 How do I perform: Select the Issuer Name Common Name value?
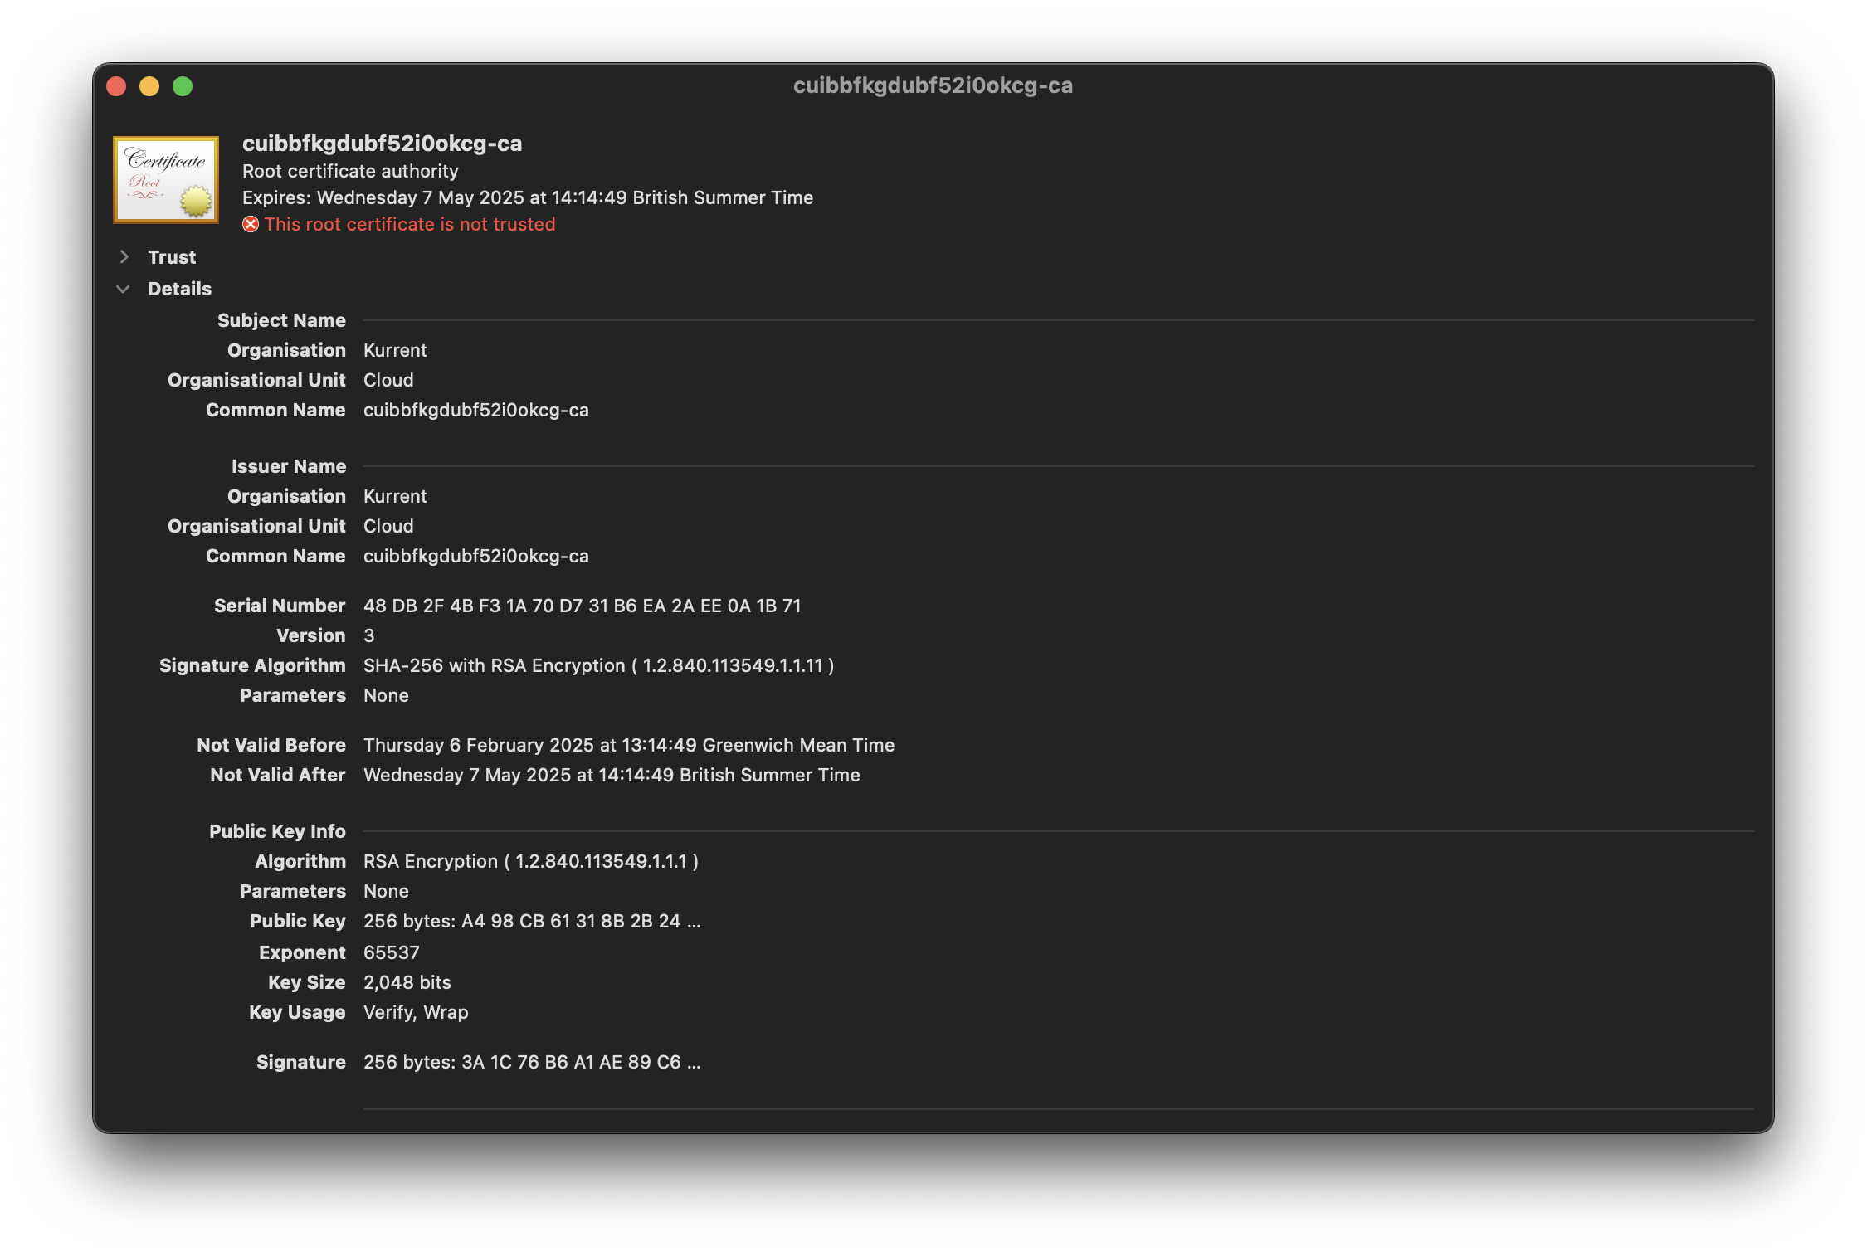(x=476, y=556)
